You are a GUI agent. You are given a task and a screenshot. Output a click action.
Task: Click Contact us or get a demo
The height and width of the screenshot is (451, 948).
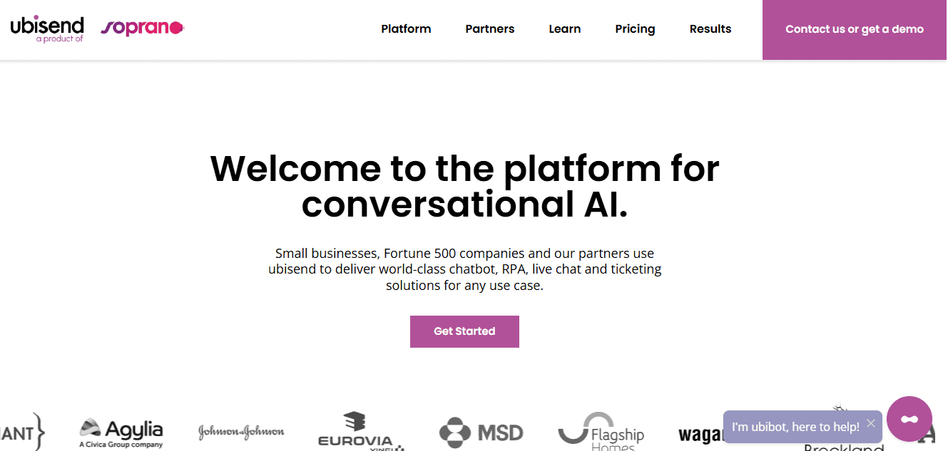[x=855, y=30]
